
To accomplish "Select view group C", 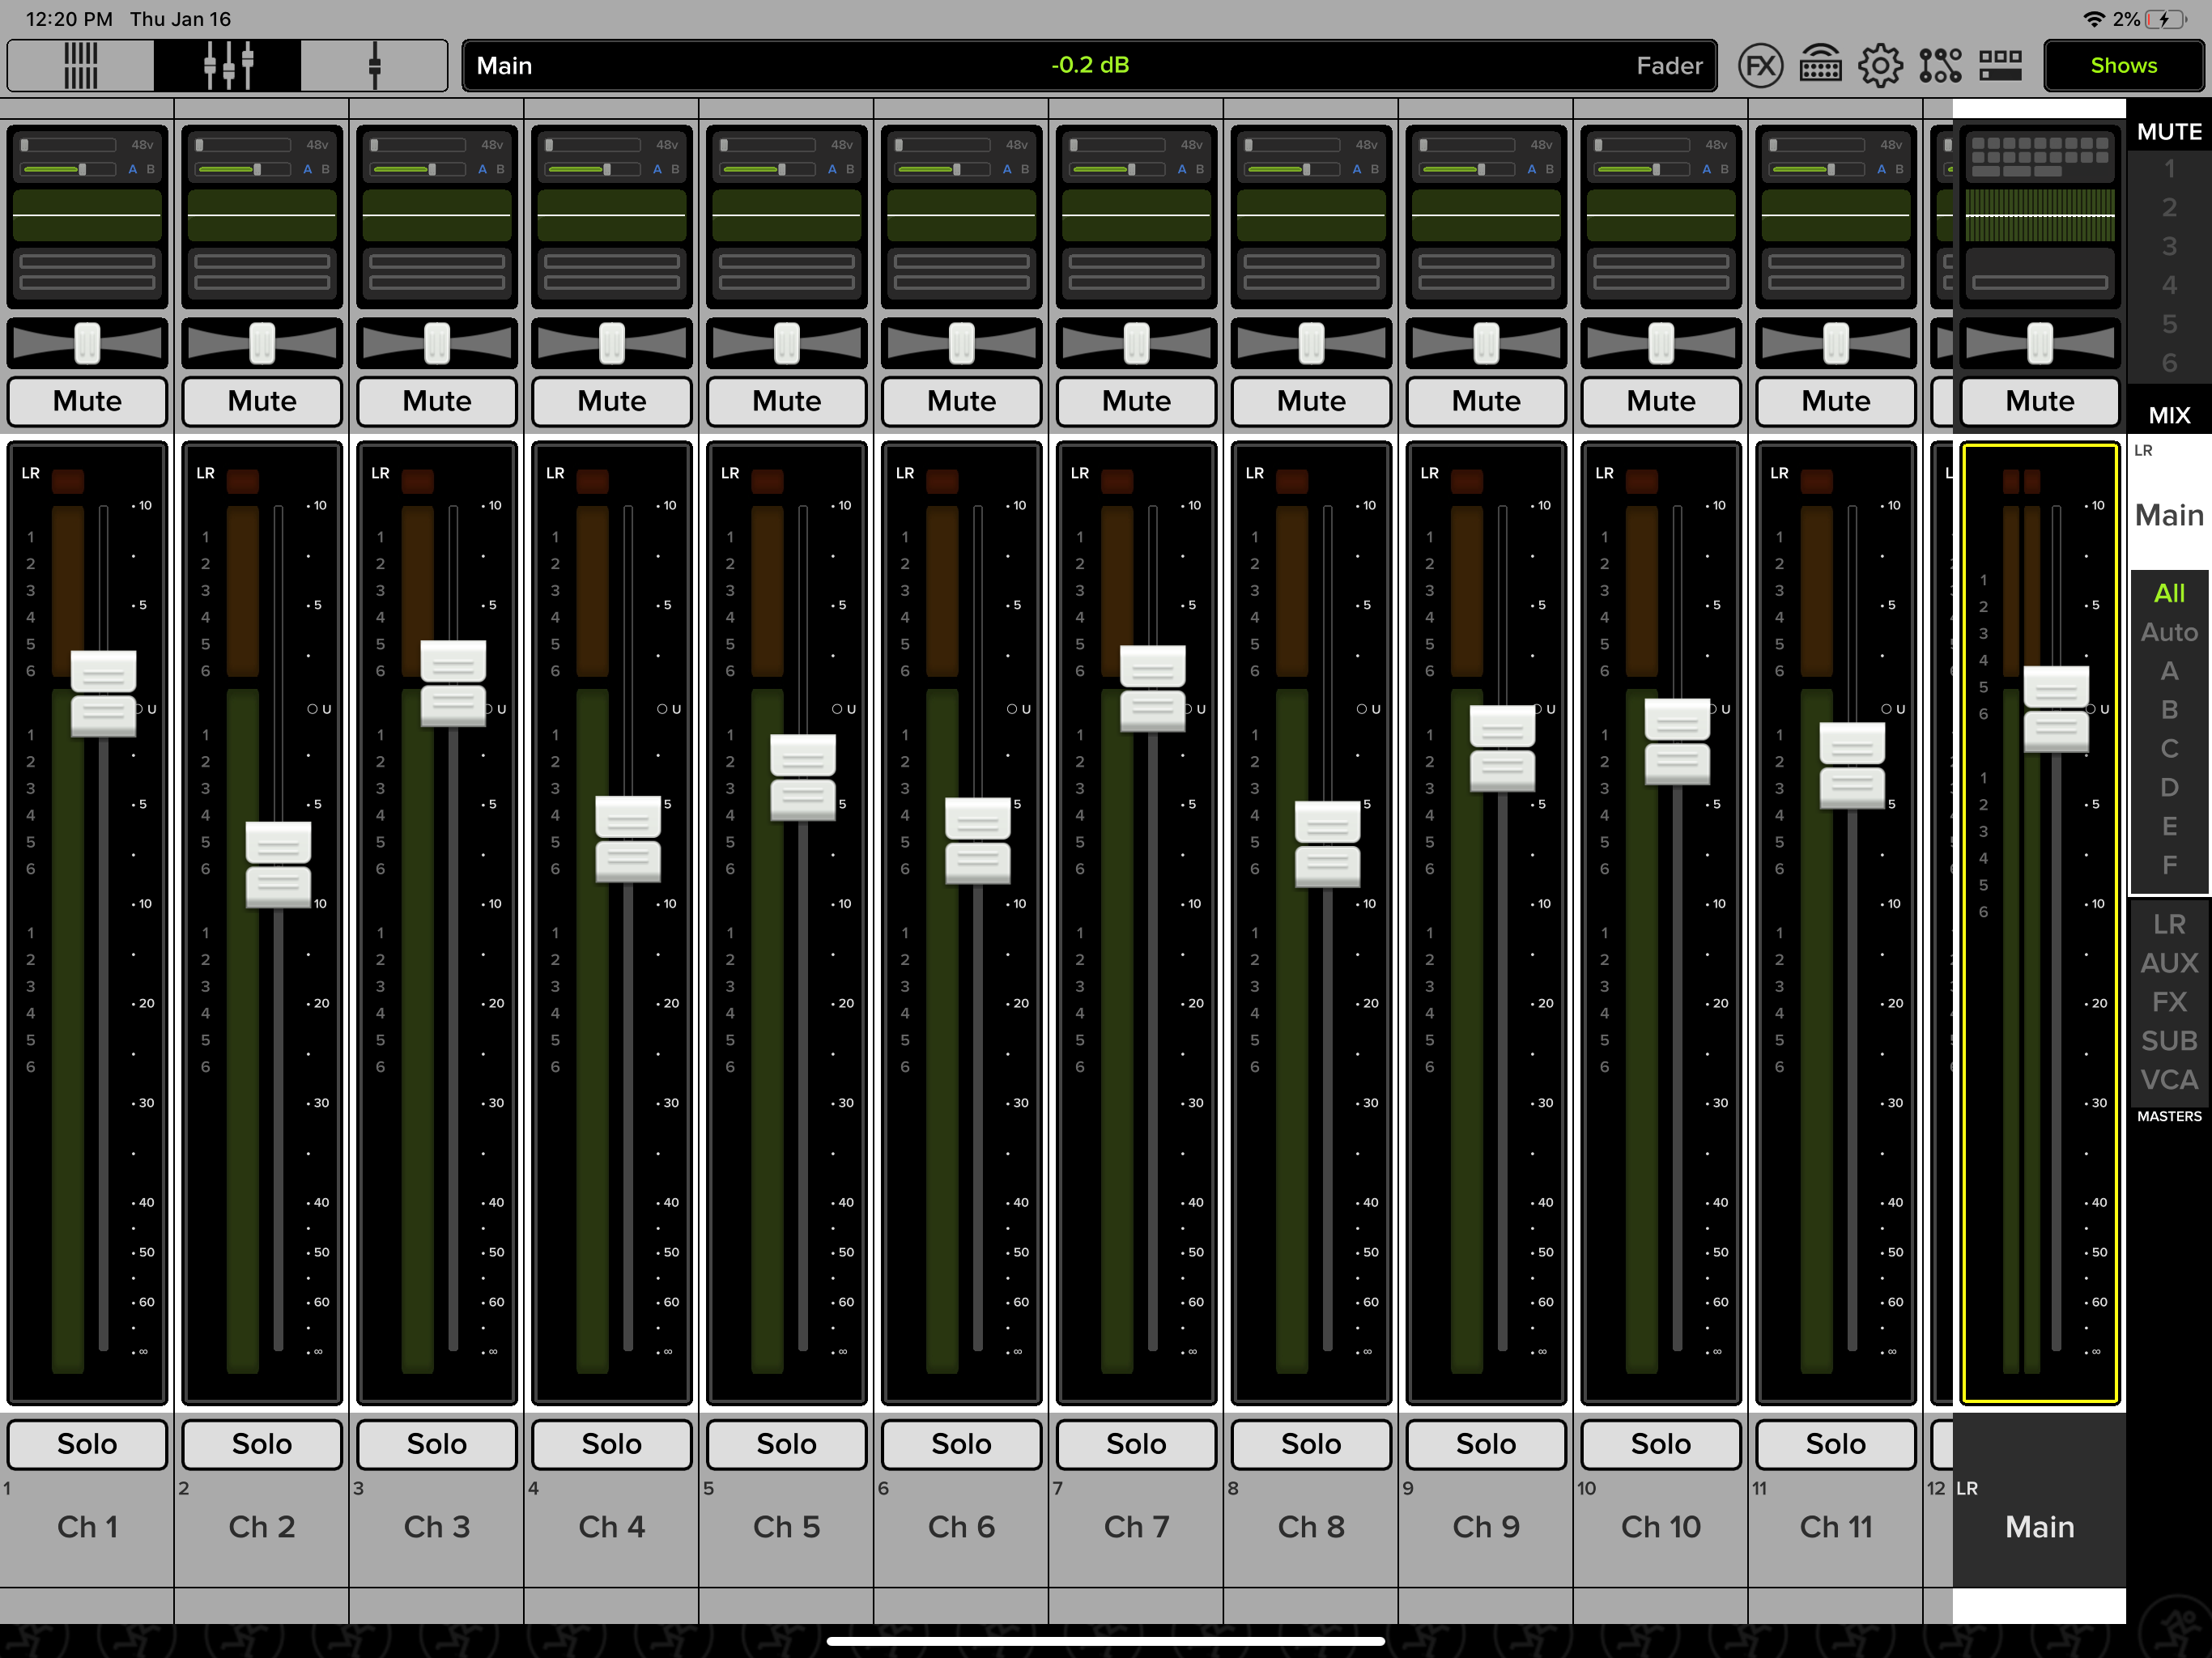I will [x=2168, y=749].
